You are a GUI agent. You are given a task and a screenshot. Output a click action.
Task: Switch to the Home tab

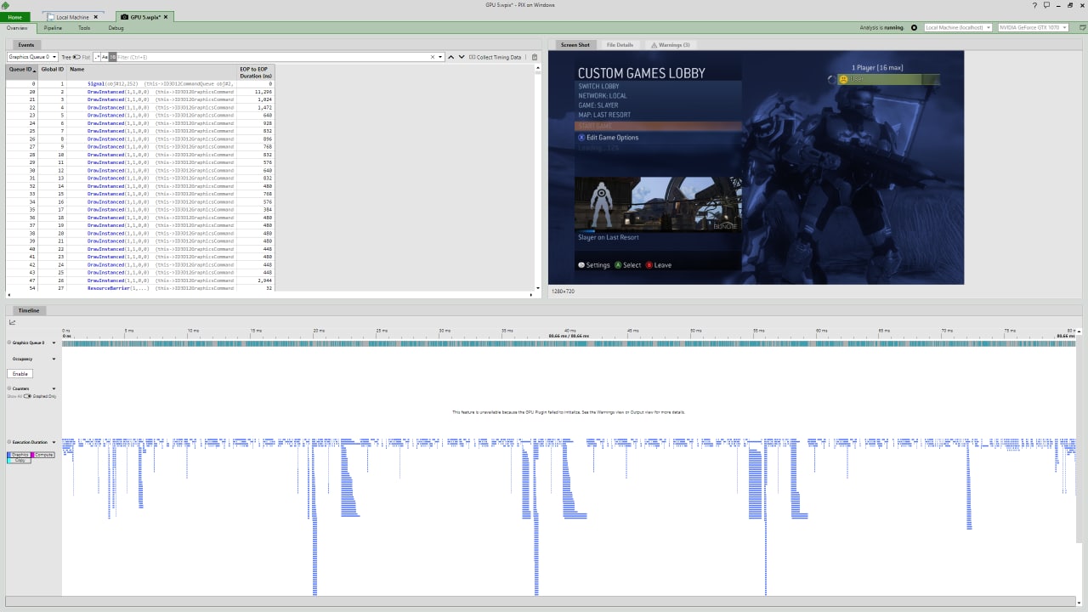14,17
